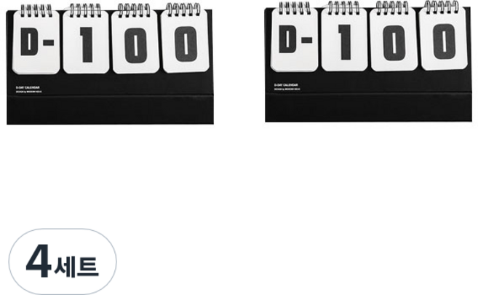478x295 pixels.
Task: Click spiral binding above left calendar's D- card
Action: point(36,11)
